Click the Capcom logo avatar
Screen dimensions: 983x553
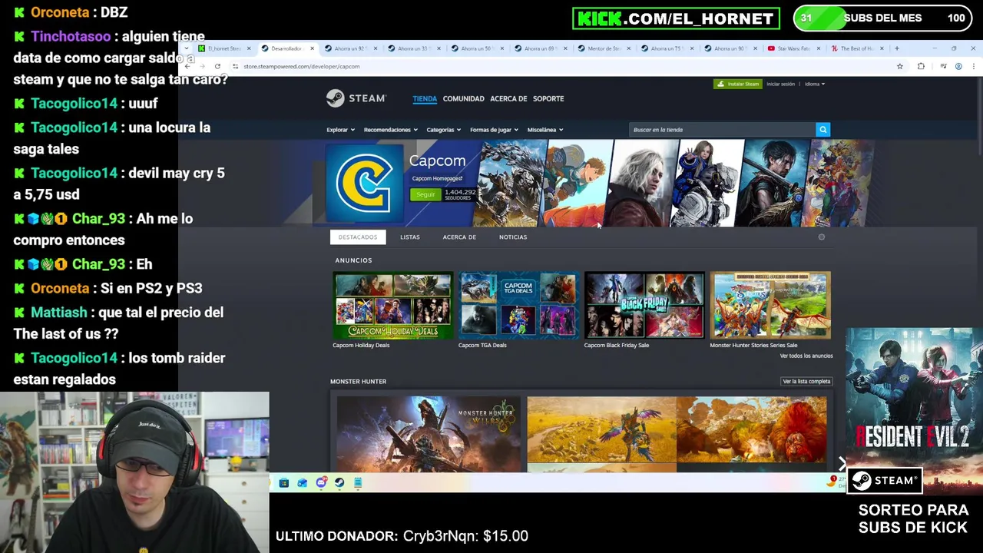click(x=364, y=183)
